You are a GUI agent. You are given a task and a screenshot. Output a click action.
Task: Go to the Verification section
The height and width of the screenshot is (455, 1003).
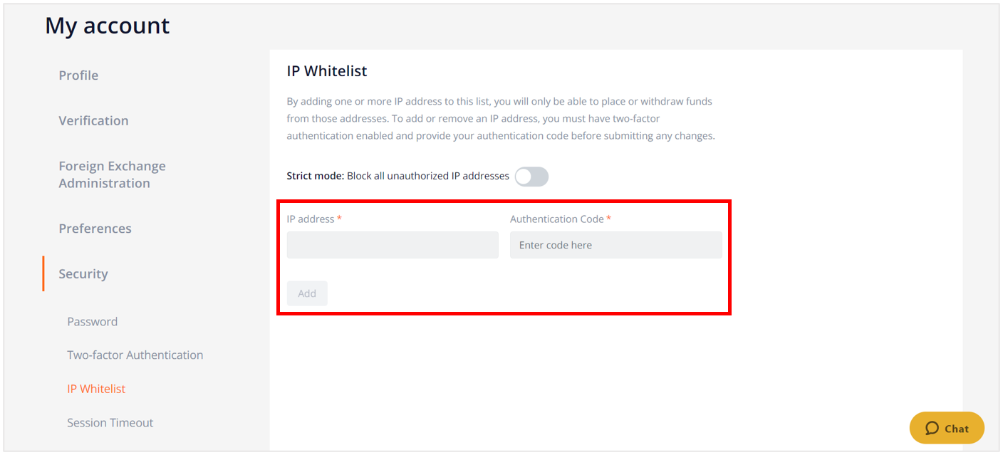(x=93, y=121)
